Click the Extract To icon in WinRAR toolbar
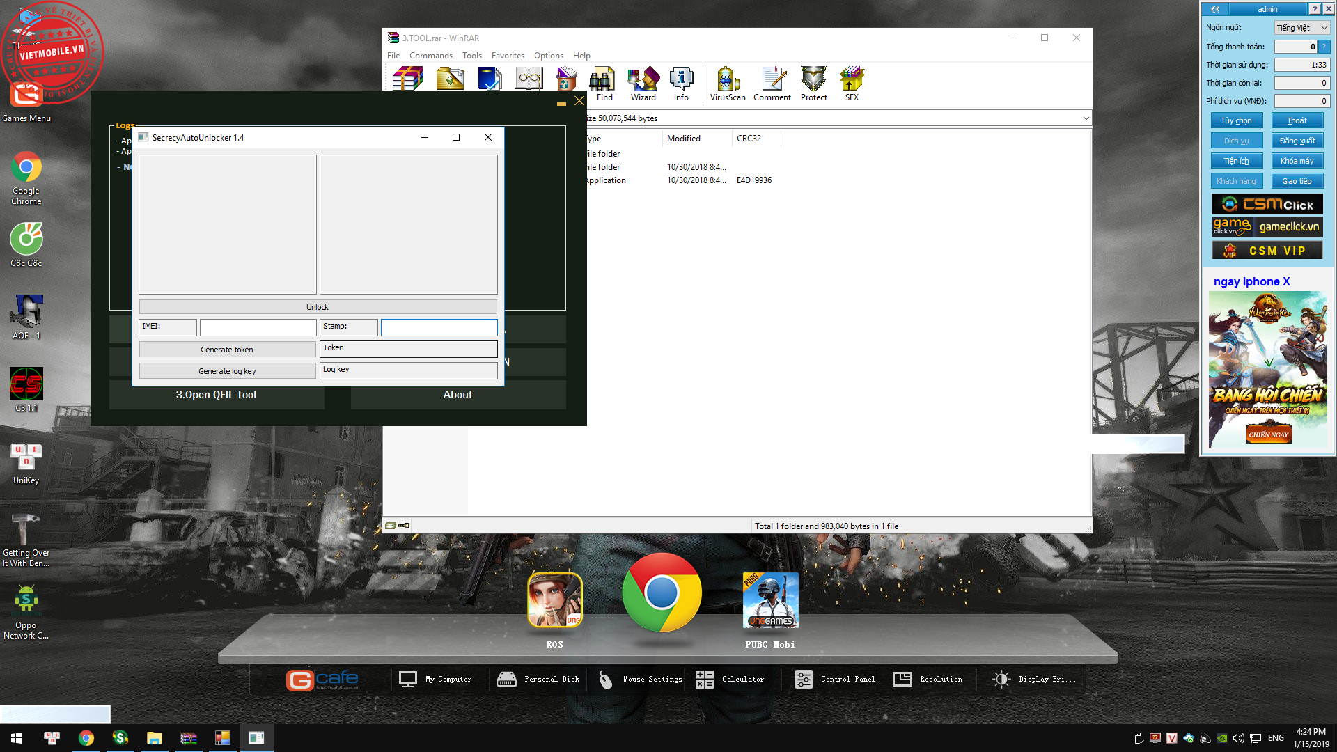Viewport: 1337px width, 752px height. 451,79
